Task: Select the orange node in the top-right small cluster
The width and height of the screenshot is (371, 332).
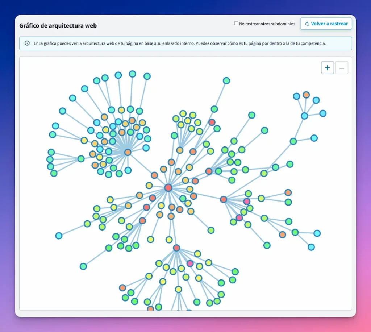Action: tap(305, 95)
